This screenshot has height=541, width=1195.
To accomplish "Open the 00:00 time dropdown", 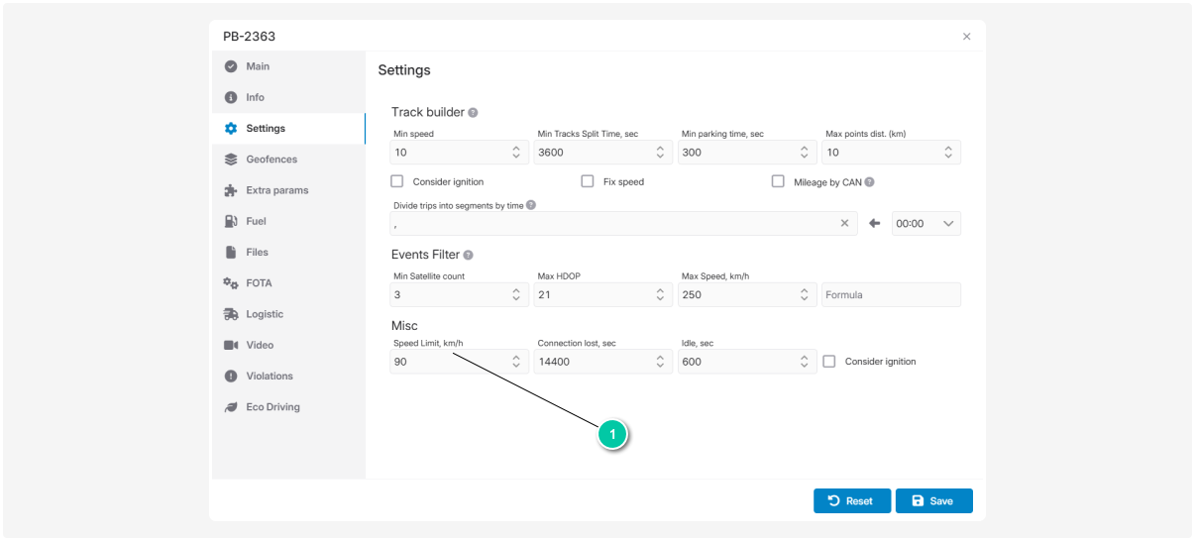I will (925, 224).
